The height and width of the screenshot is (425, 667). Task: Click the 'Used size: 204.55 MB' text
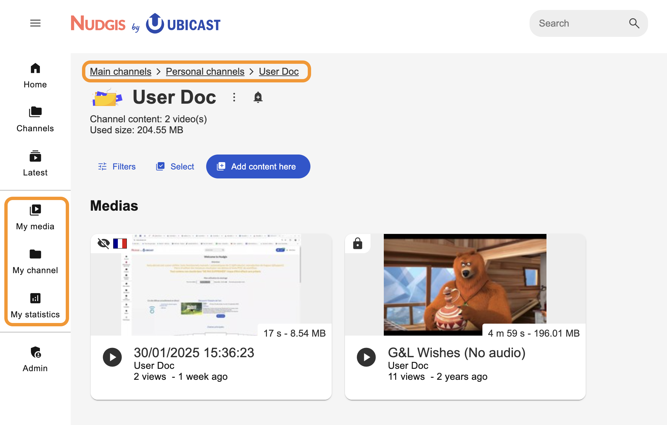tap(136, 130)
